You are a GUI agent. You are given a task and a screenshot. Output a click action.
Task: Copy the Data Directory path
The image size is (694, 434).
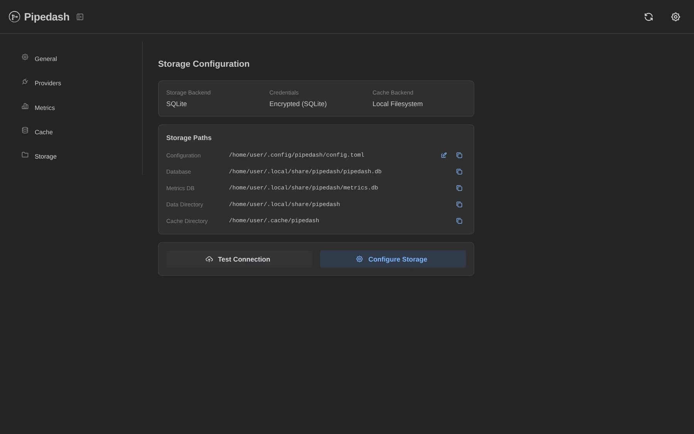coord(459,204)
